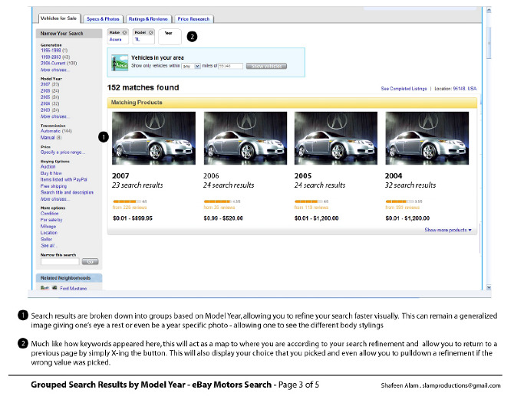Filter by generation 2004-Current
Viewport: 514px width, 396px height.
coord(53,63)
